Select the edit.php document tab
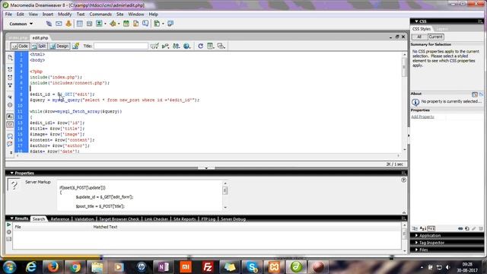 [40, 37]
